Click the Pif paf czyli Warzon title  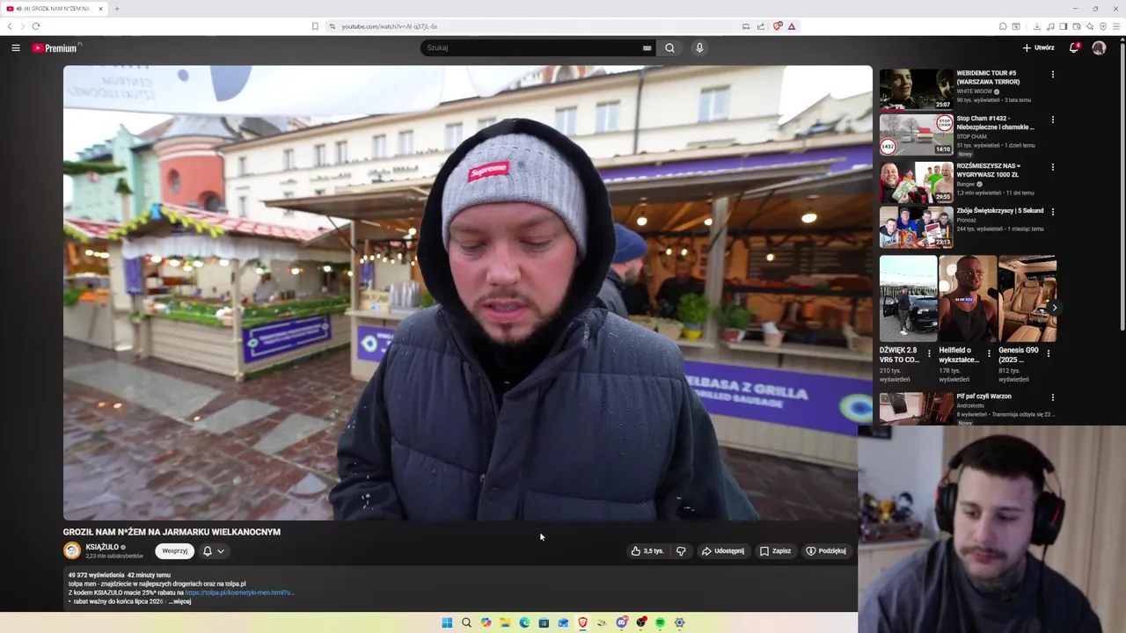(983, 397)
